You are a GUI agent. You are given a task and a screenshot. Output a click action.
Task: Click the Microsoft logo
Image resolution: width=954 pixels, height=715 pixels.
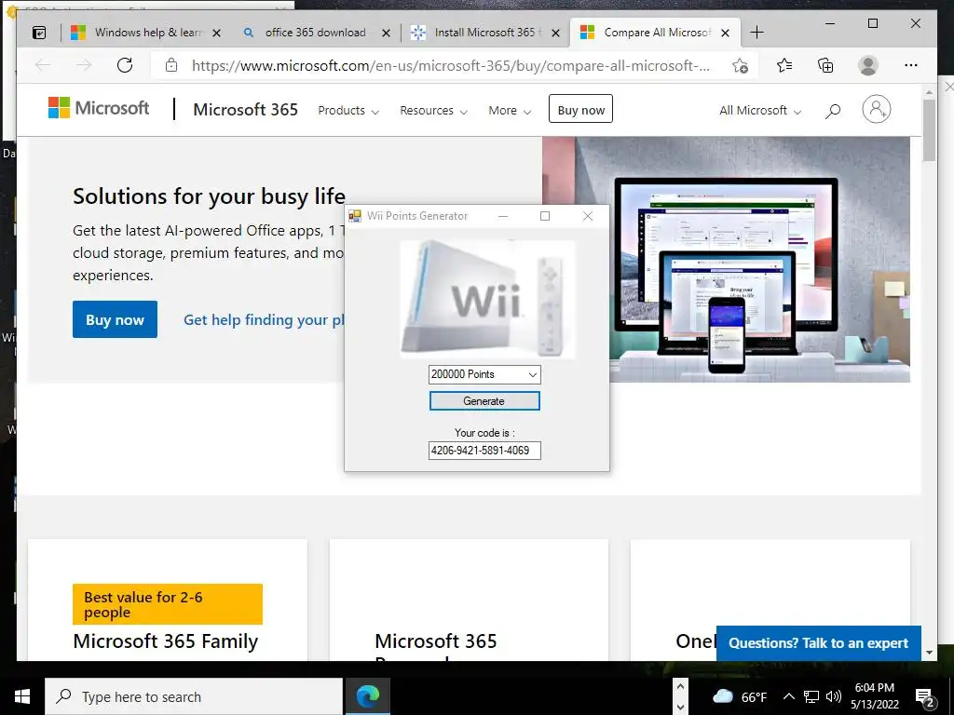tap(99, 108)
